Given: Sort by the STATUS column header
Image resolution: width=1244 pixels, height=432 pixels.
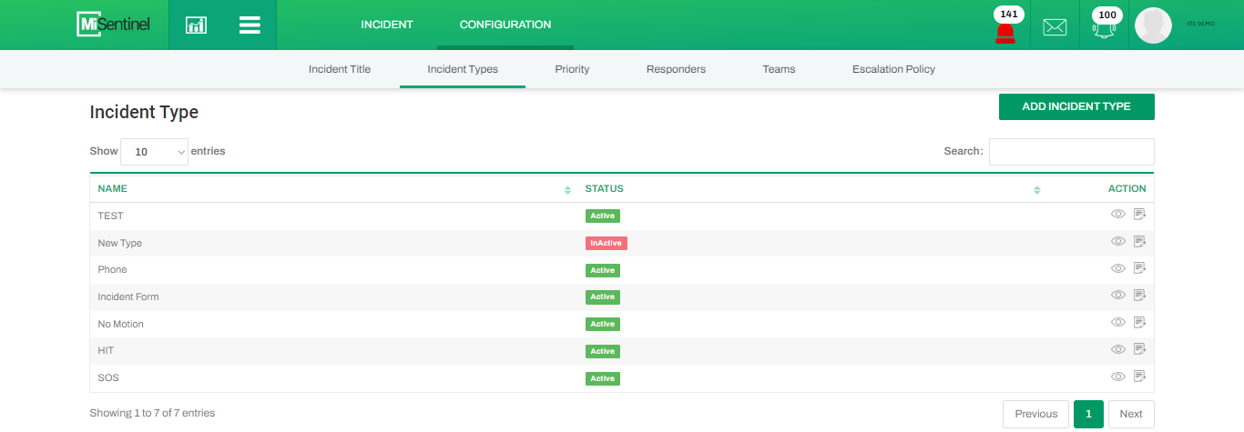Looking at the screenshot, I should (x=604, y=189).
